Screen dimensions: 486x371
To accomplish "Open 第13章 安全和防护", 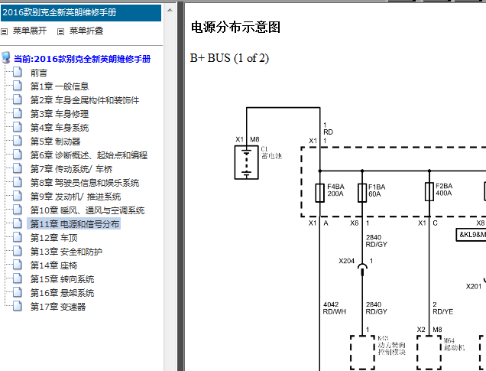I will pyautogui.click(x=66, y=252).
